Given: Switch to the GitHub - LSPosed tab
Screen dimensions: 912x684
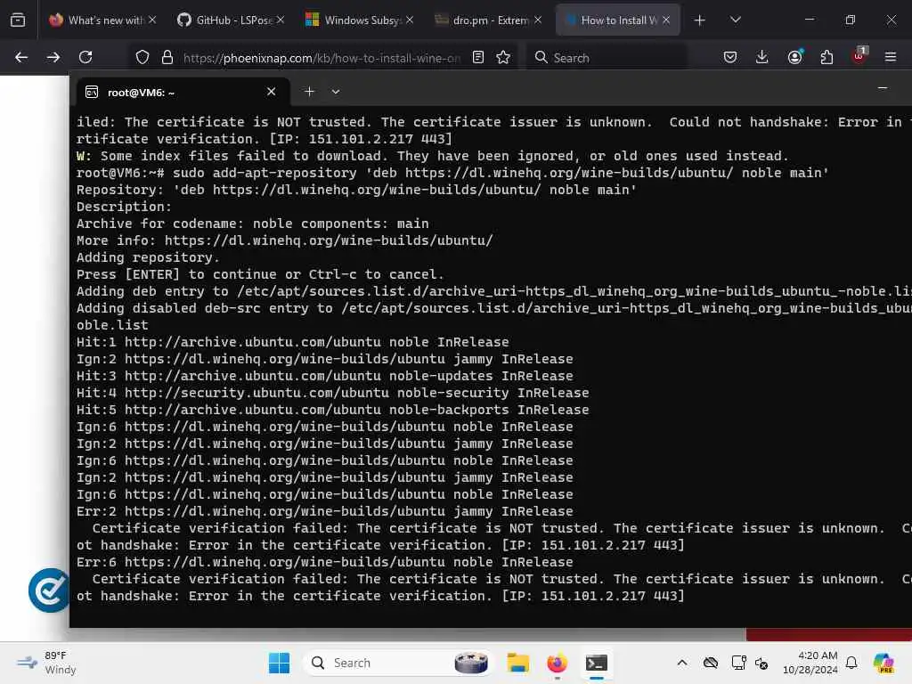Looking at the screenshot, I should (x=224, y=20).
